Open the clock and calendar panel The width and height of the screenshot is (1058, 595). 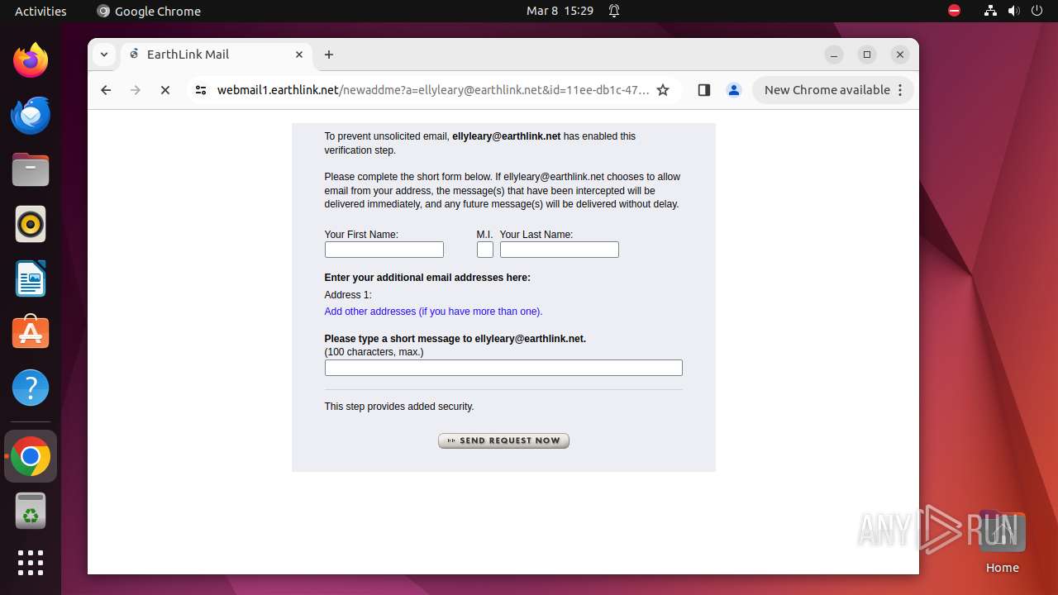click(x=560, y=11)
